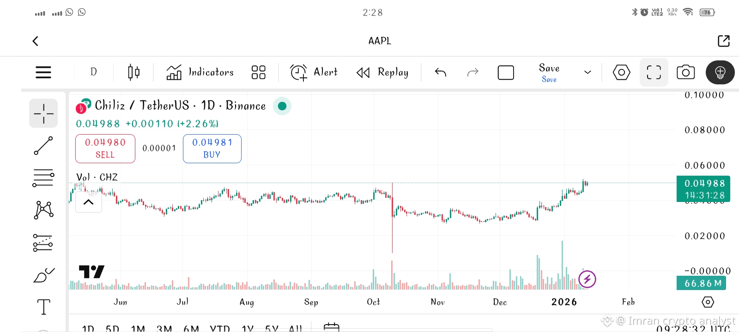Toggle the green market status indicator
The width and height of the screenshot is (739, 332).
tap(282, 106)
